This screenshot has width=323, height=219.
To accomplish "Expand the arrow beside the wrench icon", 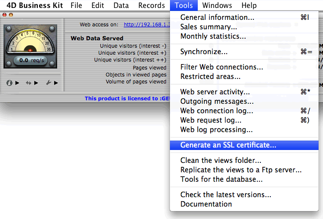I will pos(56,83).
